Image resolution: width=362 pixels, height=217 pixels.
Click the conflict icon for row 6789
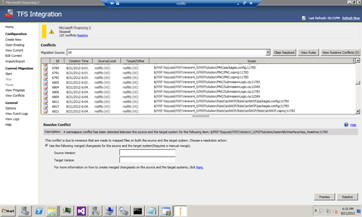(x=45, y=68)
